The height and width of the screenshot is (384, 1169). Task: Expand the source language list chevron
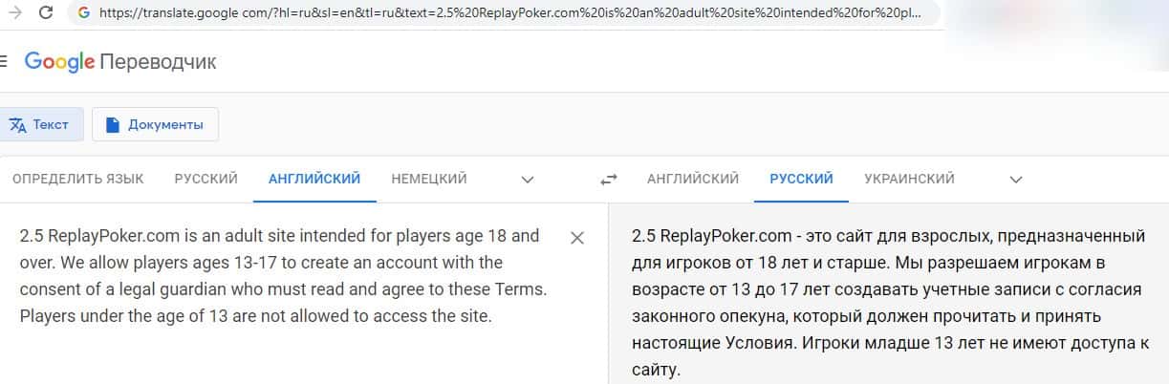coord(527,179)
